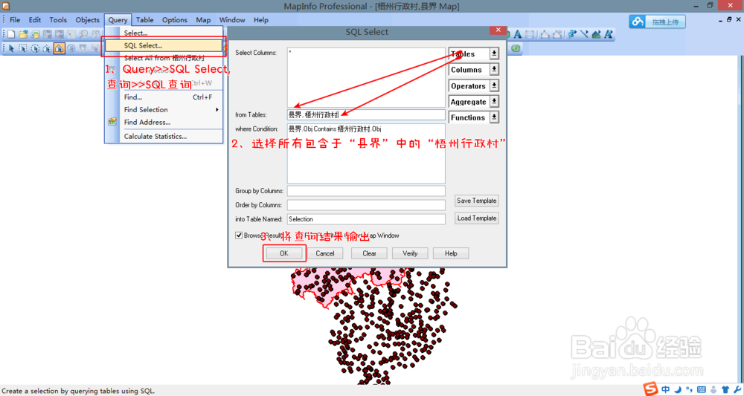Choose SQL Select... menu entry
The image size is (744, 396).
tap(164, 45)
